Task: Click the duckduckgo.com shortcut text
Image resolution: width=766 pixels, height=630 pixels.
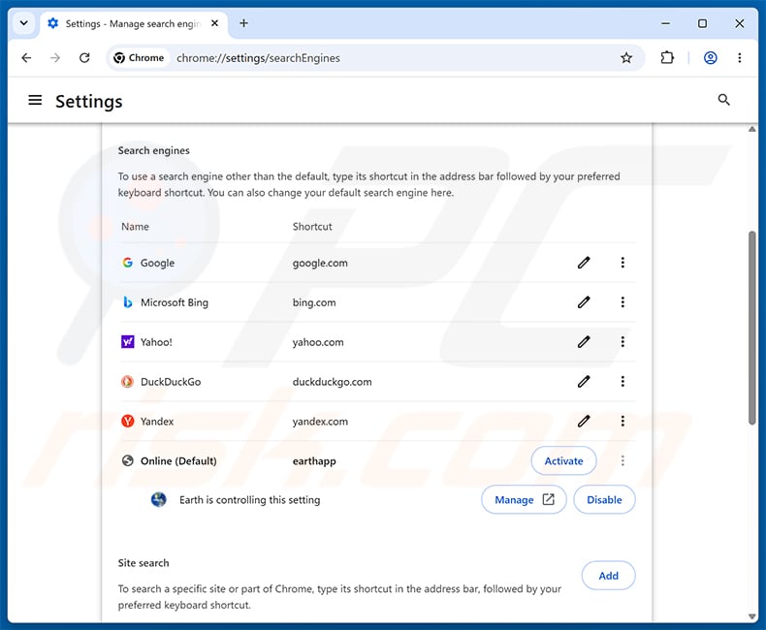Action: pos(333,382)
